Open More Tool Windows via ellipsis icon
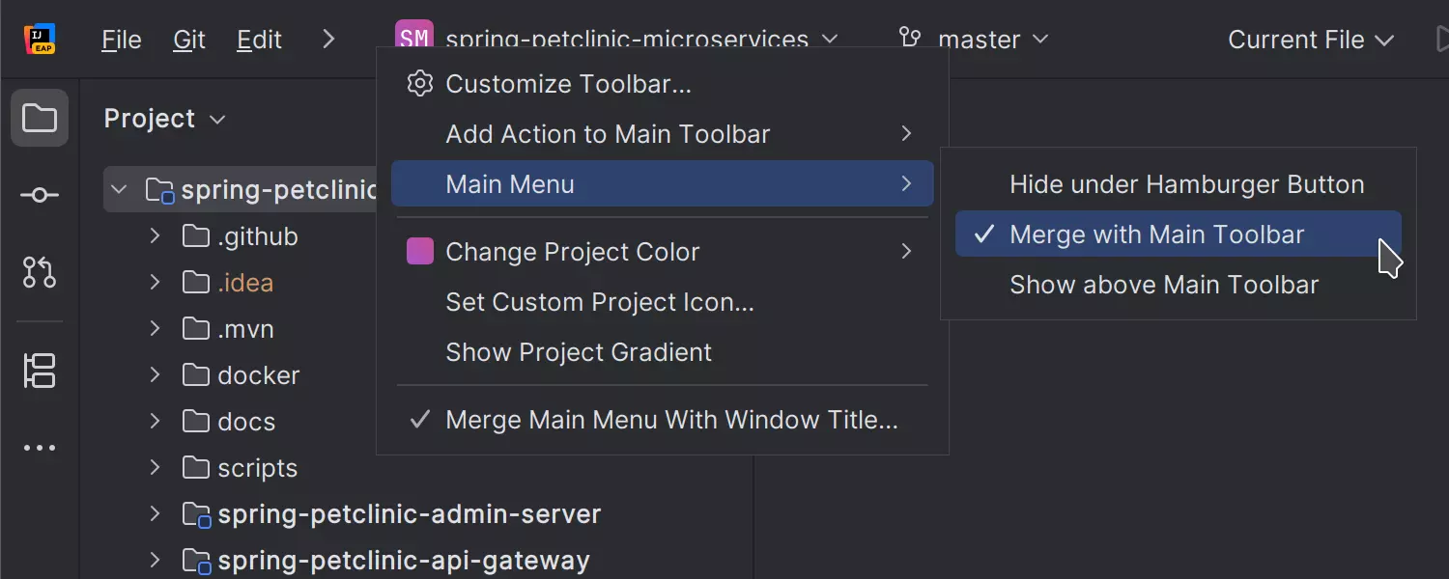This screenshot has height=579, width=1449. point(39,447)
